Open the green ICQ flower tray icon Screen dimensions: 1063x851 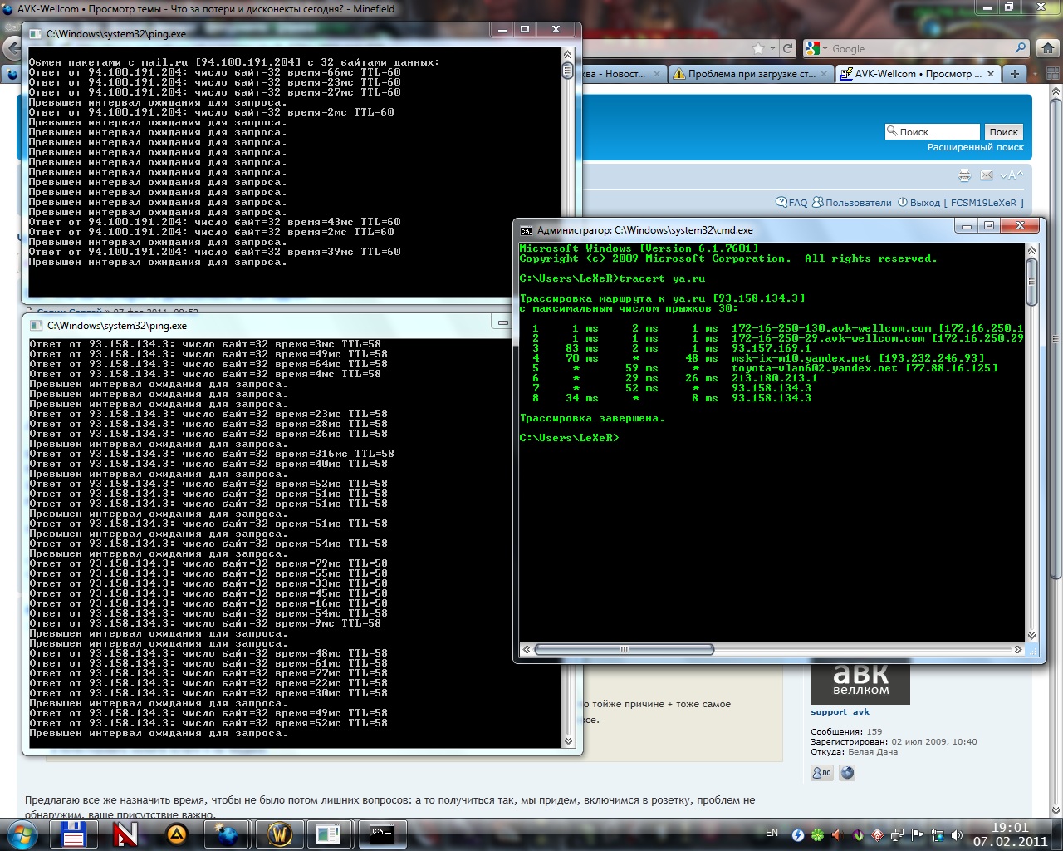click(818, 834)
